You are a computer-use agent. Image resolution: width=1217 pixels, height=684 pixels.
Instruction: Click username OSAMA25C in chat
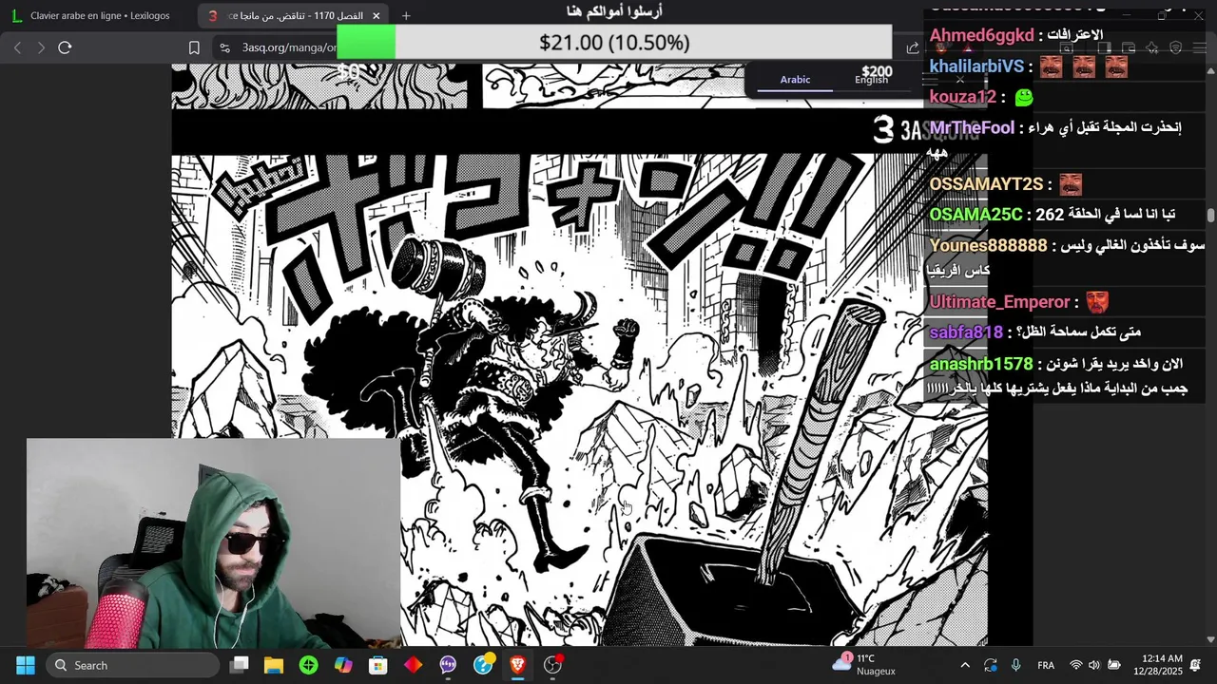point(976,215)
